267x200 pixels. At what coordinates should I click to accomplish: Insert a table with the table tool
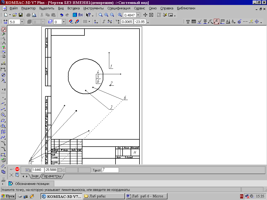[x=194, y=22]
